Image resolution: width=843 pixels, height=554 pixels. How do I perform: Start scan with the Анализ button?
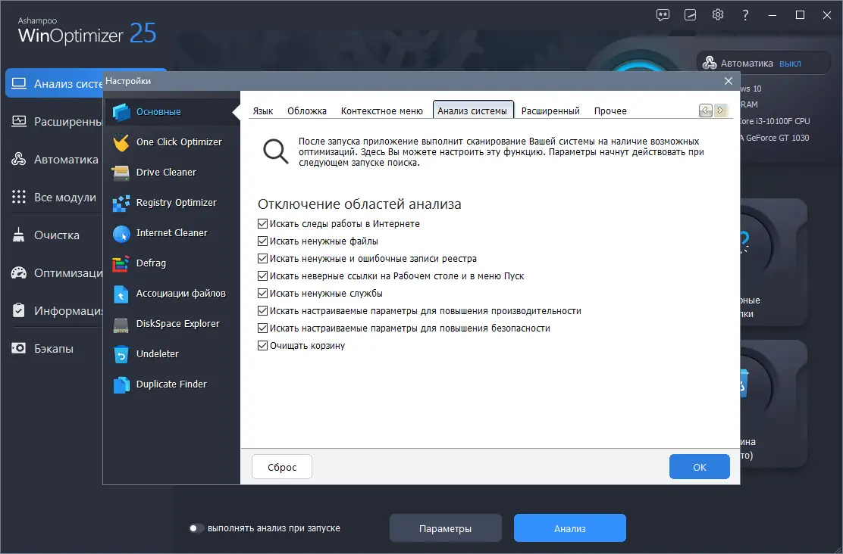[x=570, y=528]
